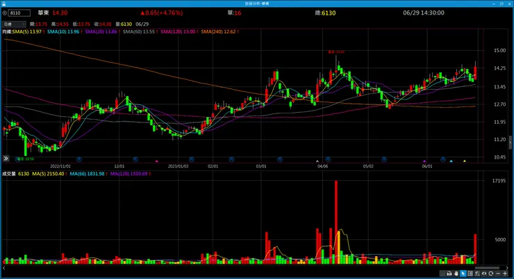514x279 pixels.
Task: Click the 15.00 price axis label
Action: point(500,51)
